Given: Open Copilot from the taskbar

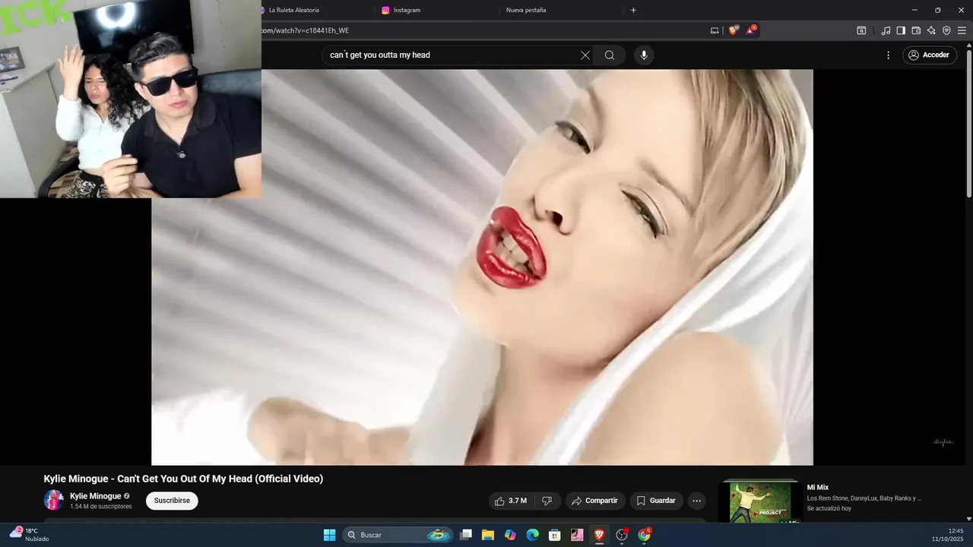Looking at the screenshot, I should [510, 535].
